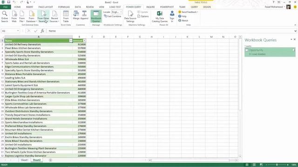Click the Select All corner button
Screen dimensions: 298x167
(x=2, y=37)
